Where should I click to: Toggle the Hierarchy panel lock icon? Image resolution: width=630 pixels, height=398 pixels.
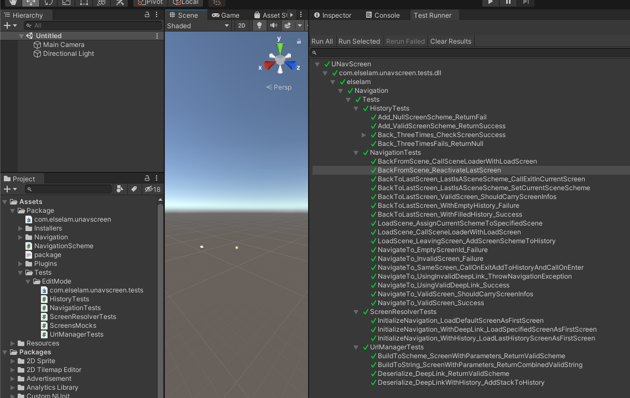click(147, 15)
